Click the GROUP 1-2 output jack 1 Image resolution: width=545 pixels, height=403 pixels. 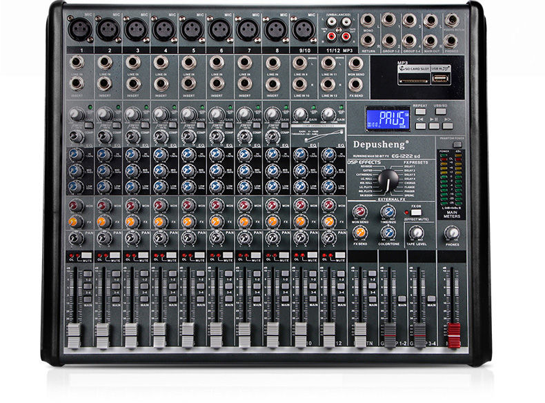(388, 20)
